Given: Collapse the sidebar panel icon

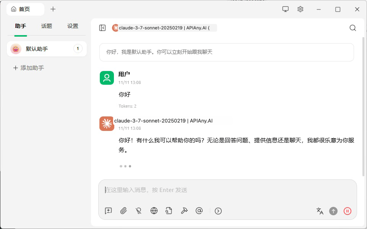Looking at the screenshot, I should [102, 28].
